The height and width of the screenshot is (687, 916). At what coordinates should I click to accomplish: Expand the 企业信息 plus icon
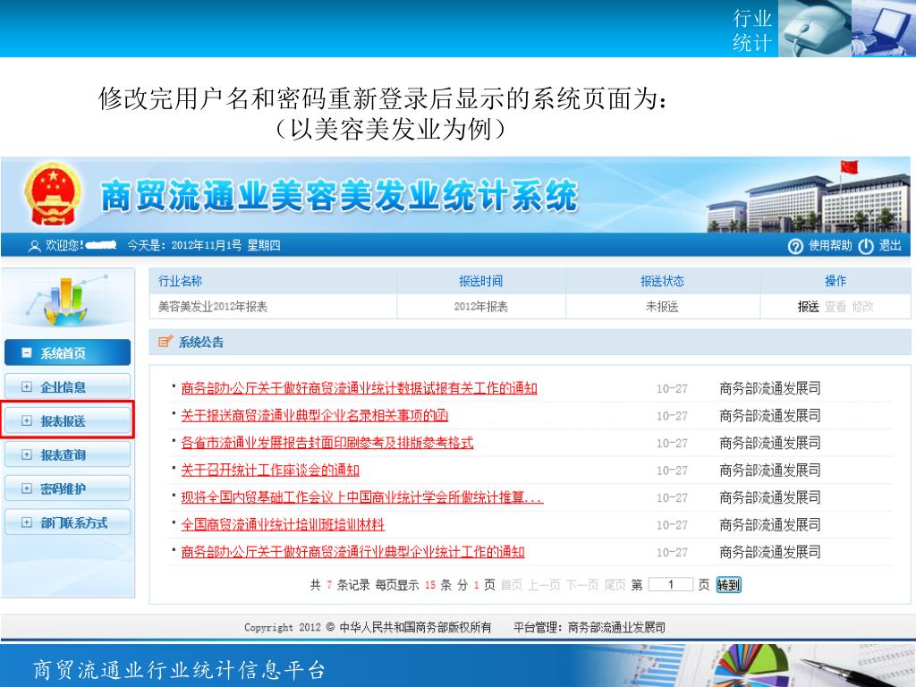pyautogui.click(x=26, y=386)
